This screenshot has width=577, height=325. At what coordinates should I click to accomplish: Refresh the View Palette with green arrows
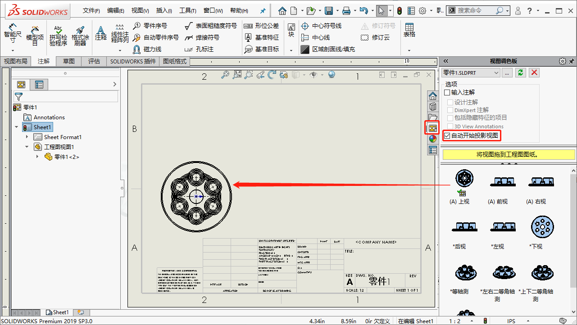tap(521, 72)
